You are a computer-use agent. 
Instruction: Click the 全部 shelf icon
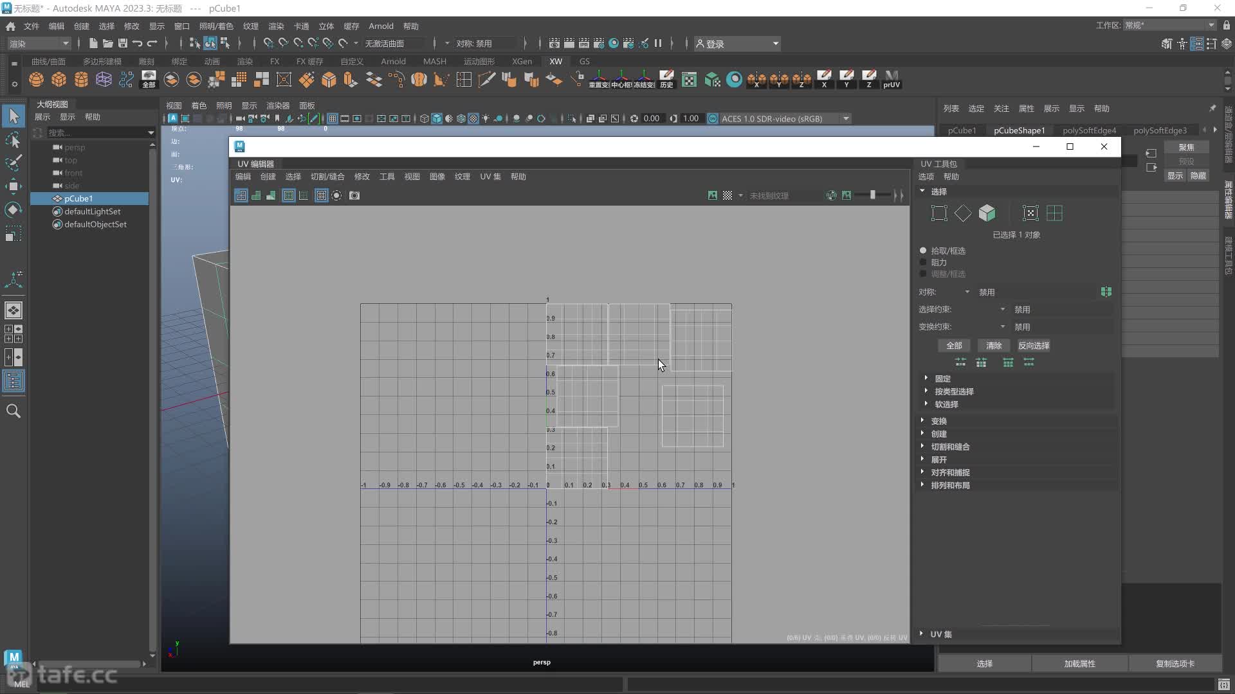click(x=149, y=80)
